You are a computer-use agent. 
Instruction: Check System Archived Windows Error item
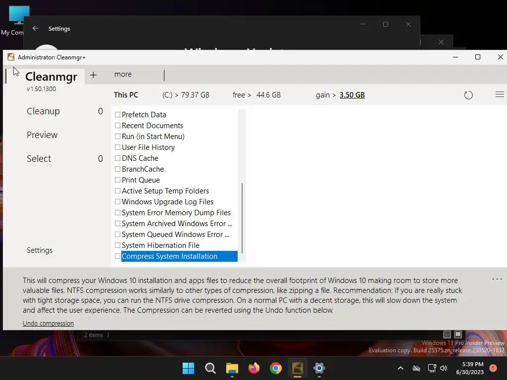117,224
